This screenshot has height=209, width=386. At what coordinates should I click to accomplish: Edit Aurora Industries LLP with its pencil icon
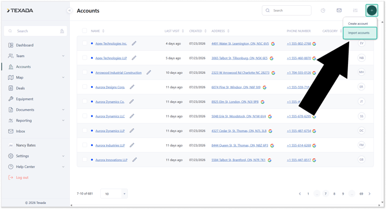coord(132,145)
